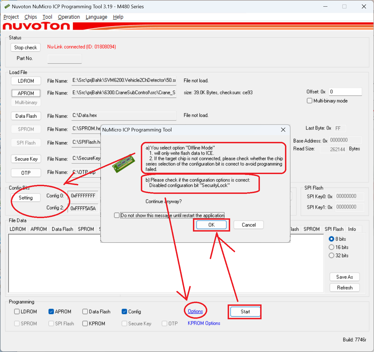Switch to APROM file data tab

[x=39, y=229]
